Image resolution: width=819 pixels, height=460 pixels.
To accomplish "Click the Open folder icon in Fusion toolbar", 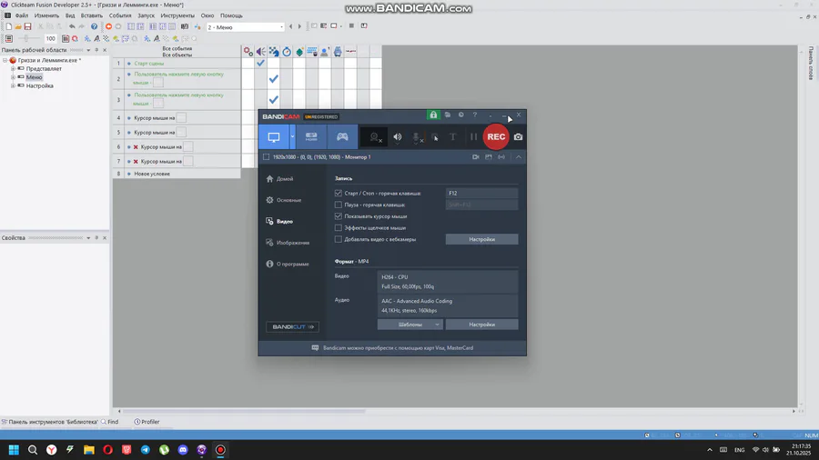I will tap(18, 26).
